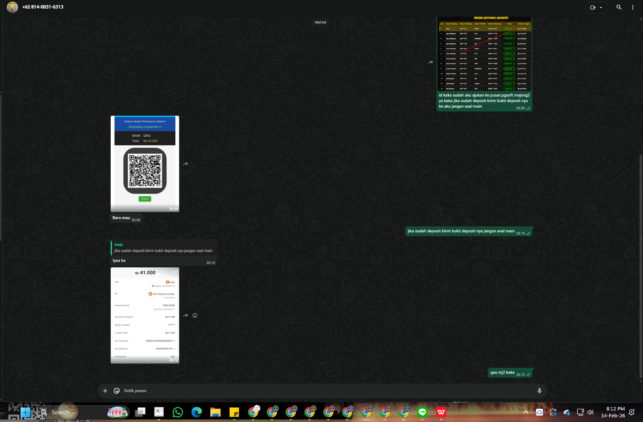The image size is (643, 422).
Task: Forward the Rp 41.000 receipt image
Action: click(186, 316)
